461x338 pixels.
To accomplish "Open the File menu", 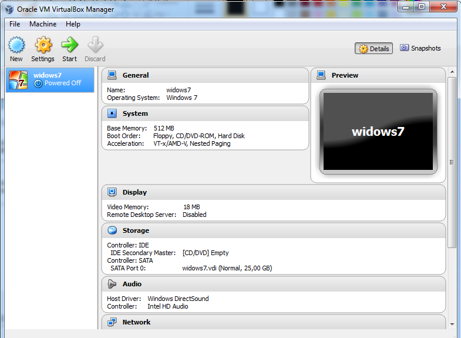I will click(x=15, y=24).
